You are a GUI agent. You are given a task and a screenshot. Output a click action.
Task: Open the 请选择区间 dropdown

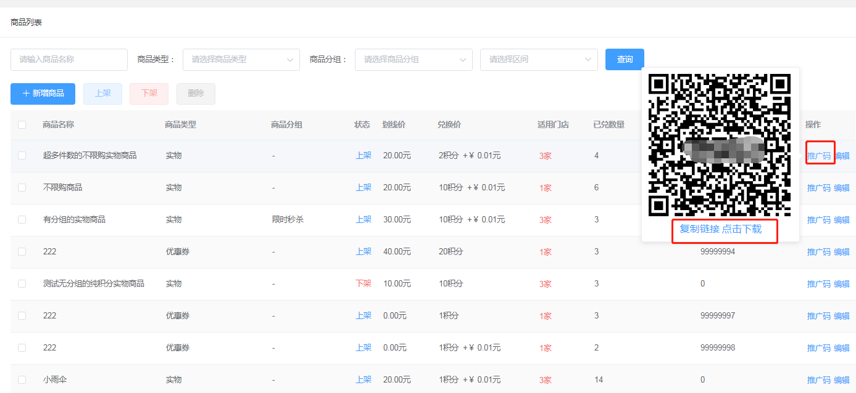pyautogui.click(x=539, y=60)
